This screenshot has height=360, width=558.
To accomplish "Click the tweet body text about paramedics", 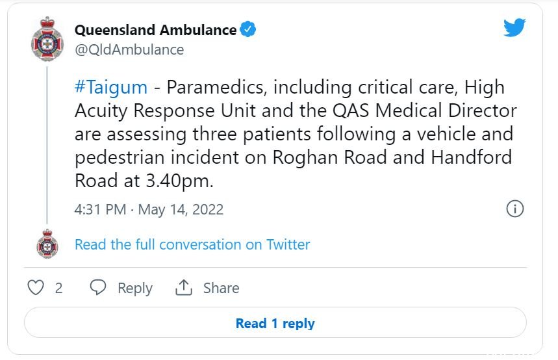I will pos(296,134).
